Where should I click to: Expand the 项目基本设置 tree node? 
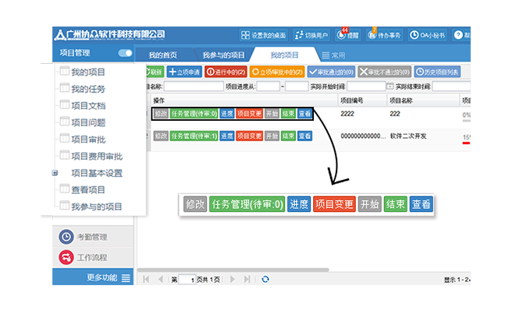[55, 173]
